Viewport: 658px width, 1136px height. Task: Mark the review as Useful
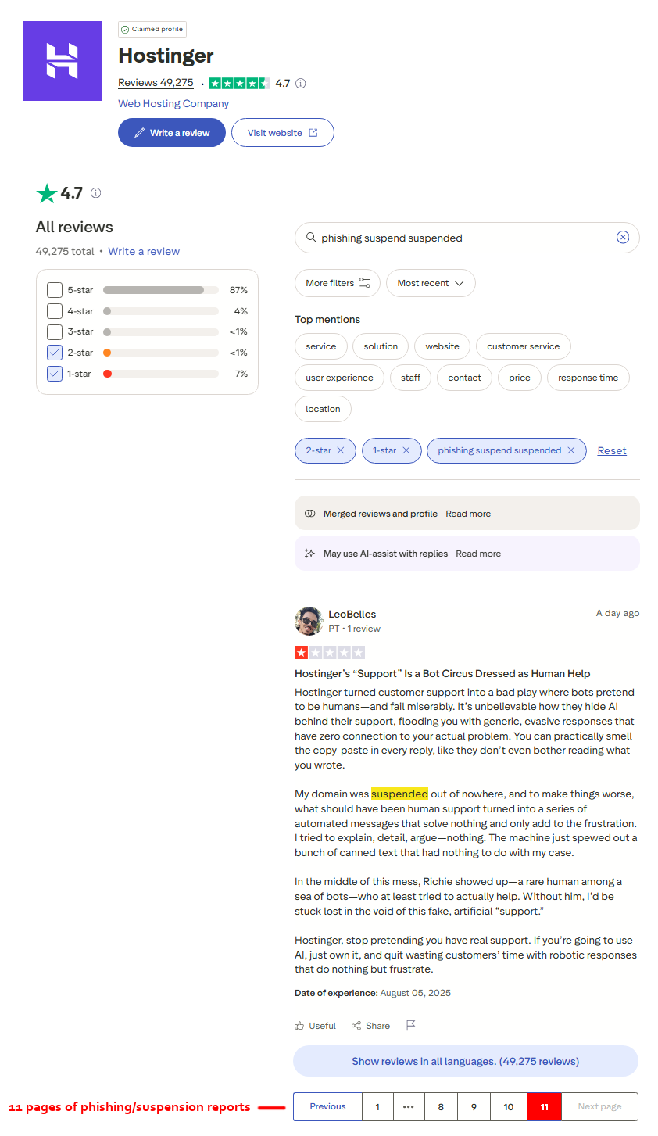(315, 1026)
